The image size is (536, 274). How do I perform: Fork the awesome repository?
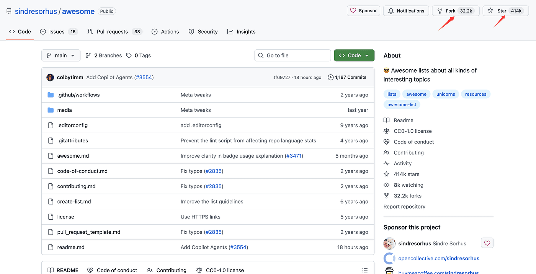(x=450, y=11)
